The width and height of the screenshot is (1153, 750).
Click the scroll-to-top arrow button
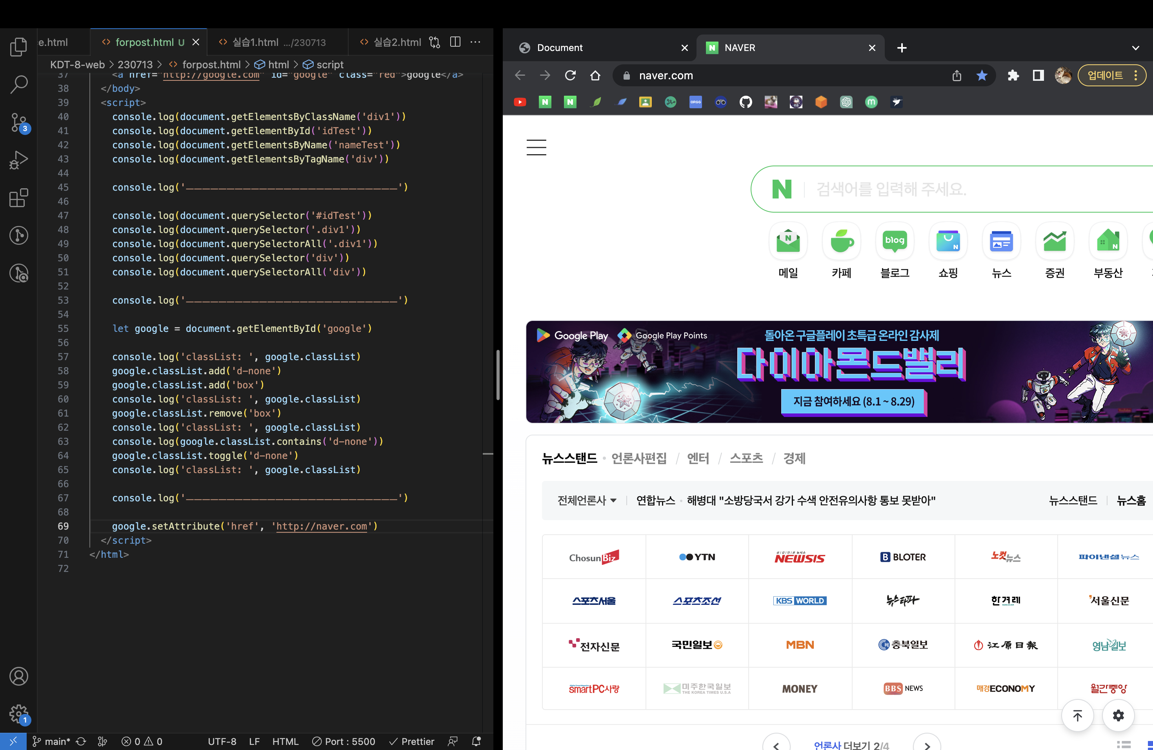(1077, 715)
